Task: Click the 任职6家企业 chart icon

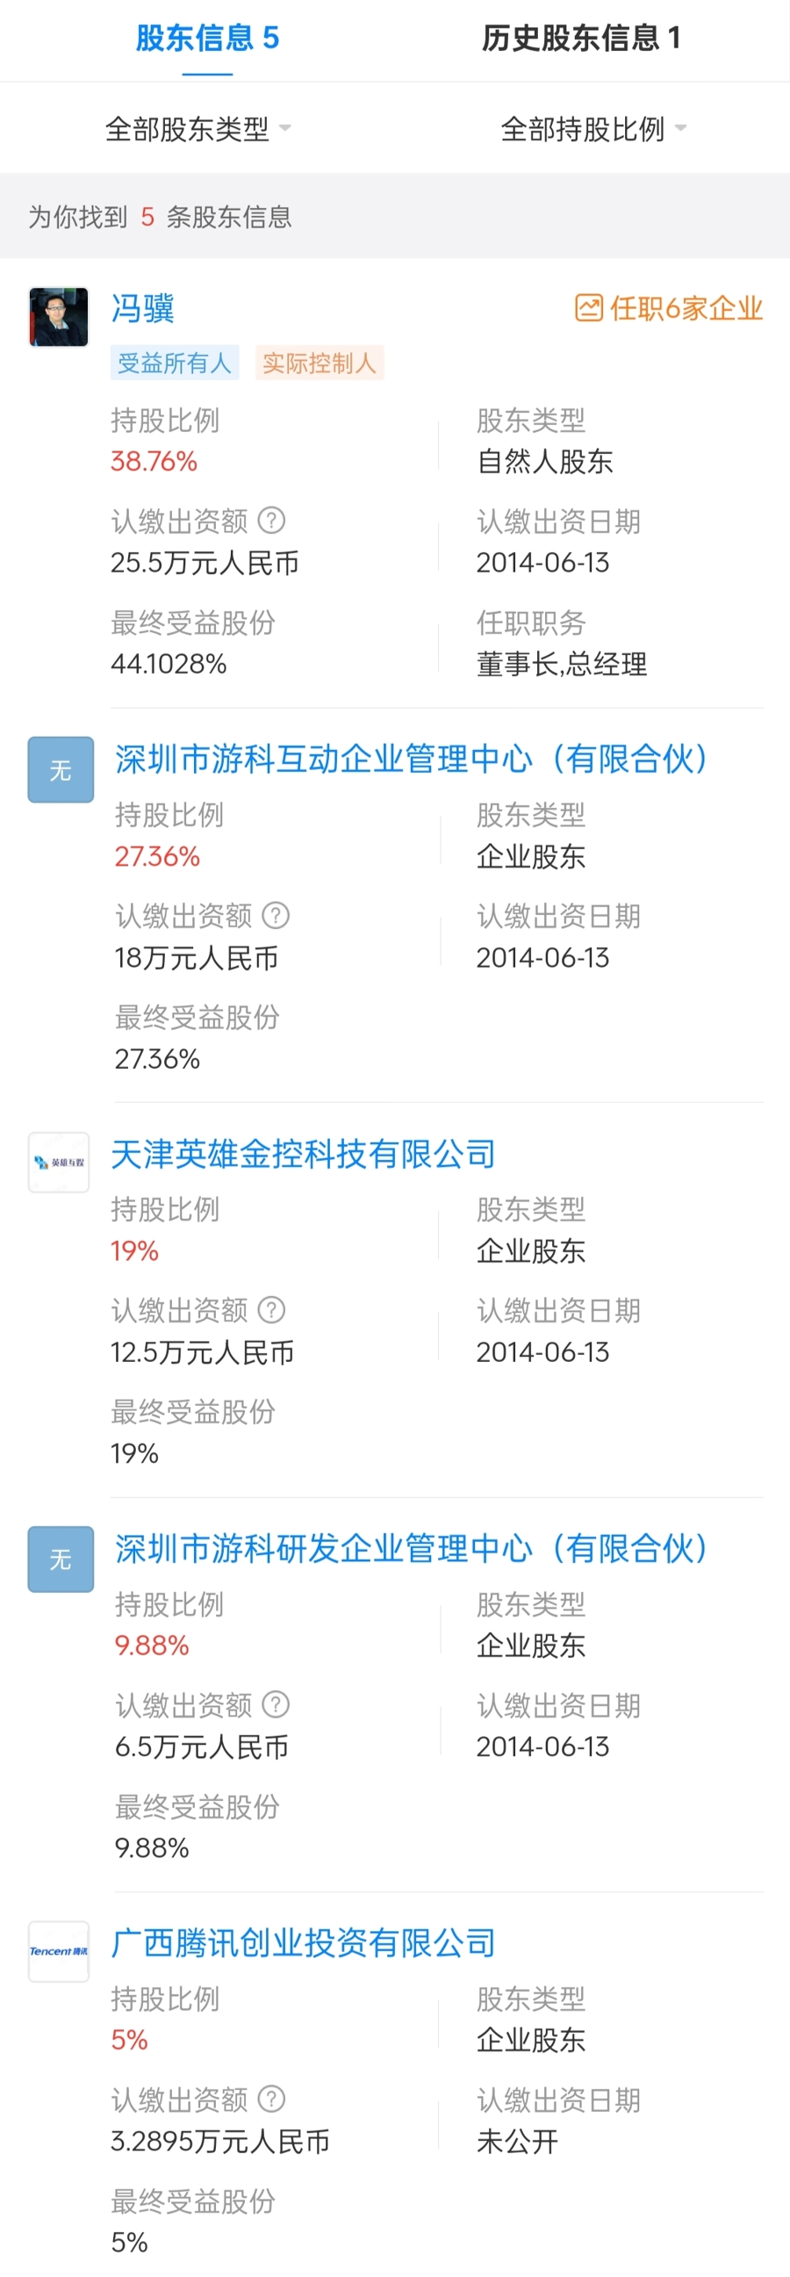Action: (588, 307)
